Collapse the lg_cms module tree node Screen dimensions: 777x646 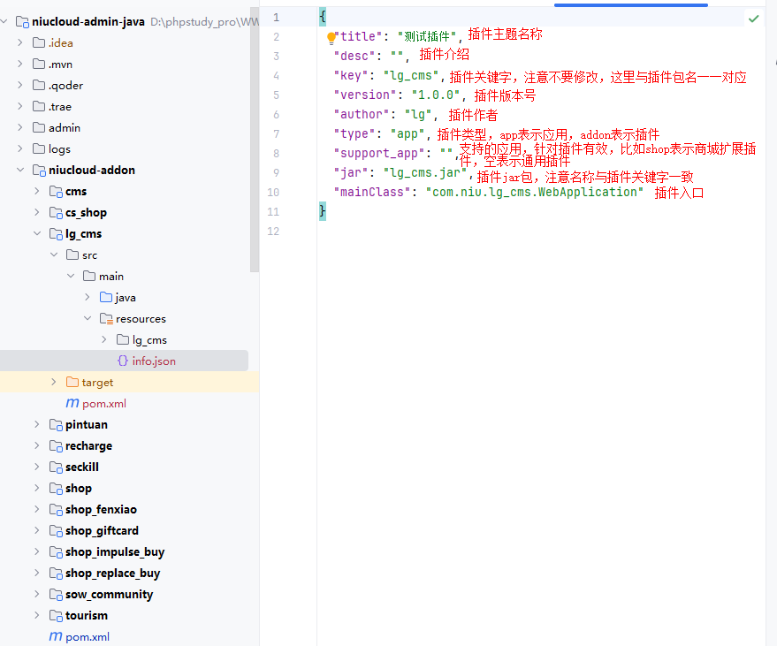point(37,234)
